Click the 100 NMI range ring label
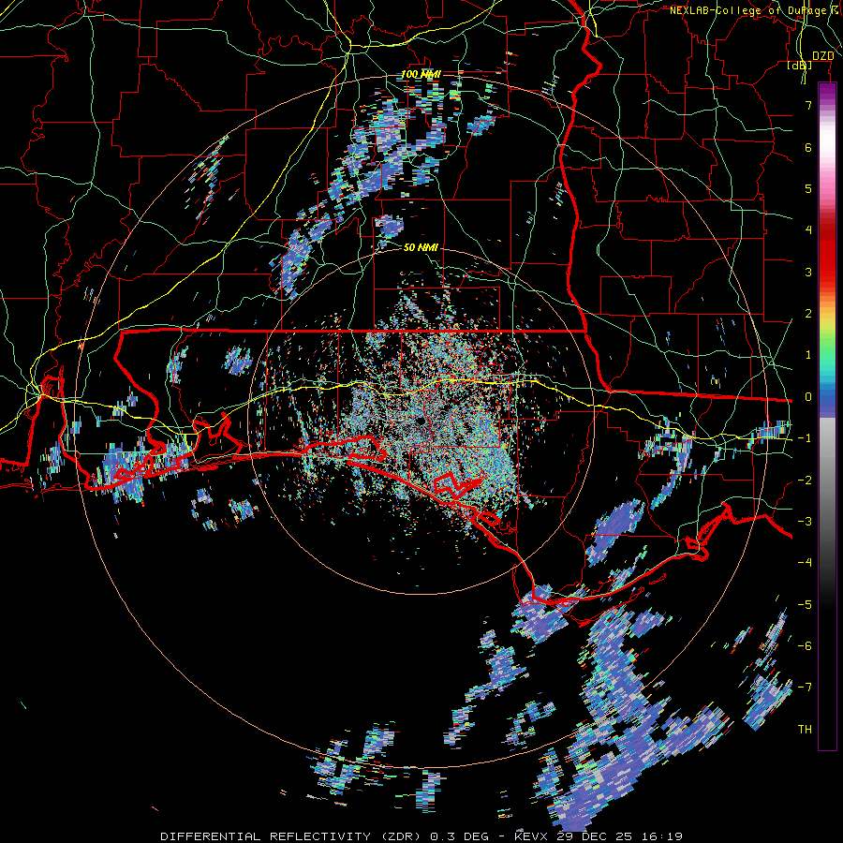The height and width of the screenshot is (843, 843). pyautogui.click(x=421, y=74)
